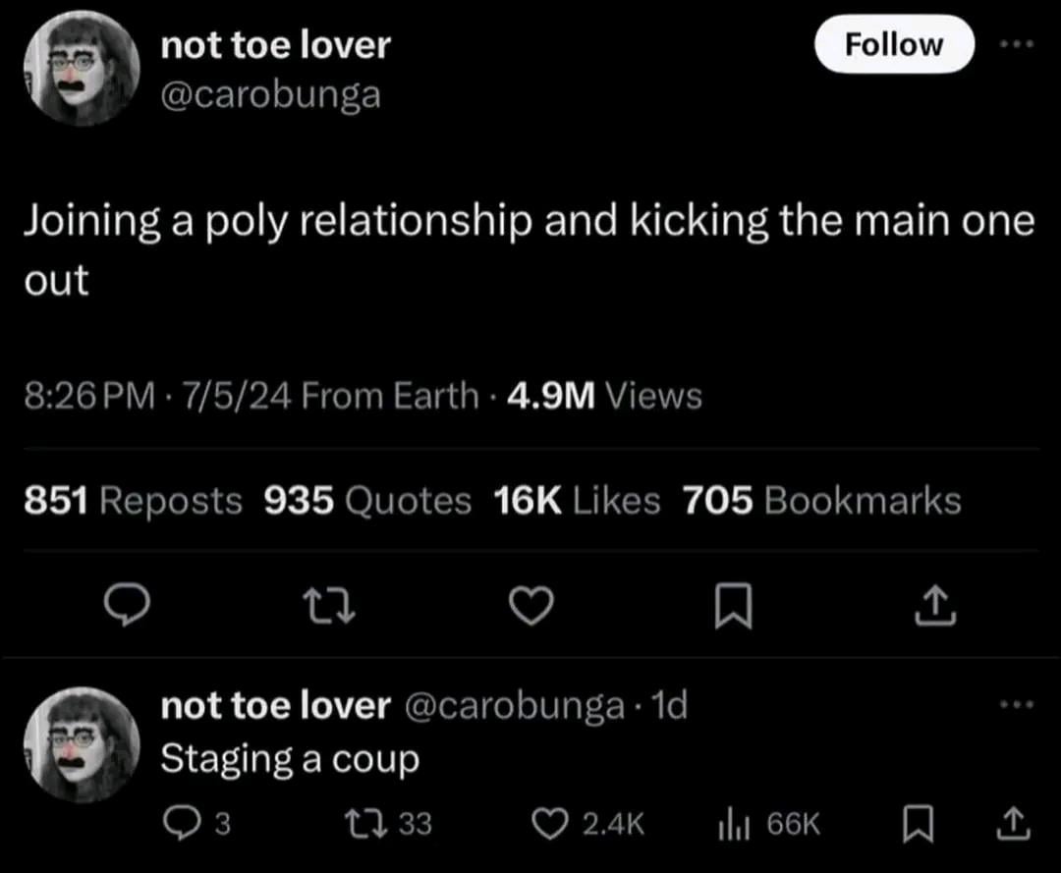1061x873 pixels.
Task: Show the 16K Likes list
Action: [577, 501]
